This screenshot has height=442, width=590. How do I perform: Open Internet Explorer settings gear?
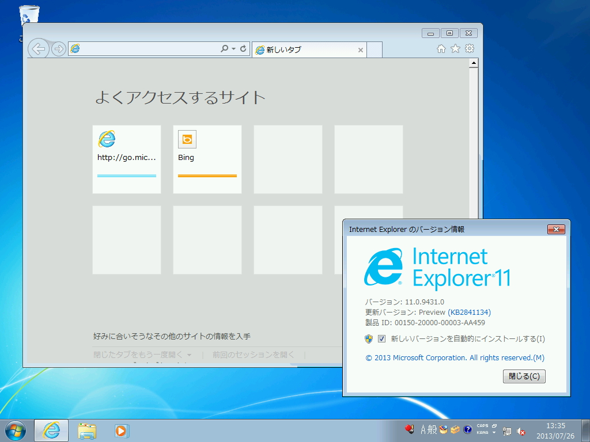[x=469, y=49]
